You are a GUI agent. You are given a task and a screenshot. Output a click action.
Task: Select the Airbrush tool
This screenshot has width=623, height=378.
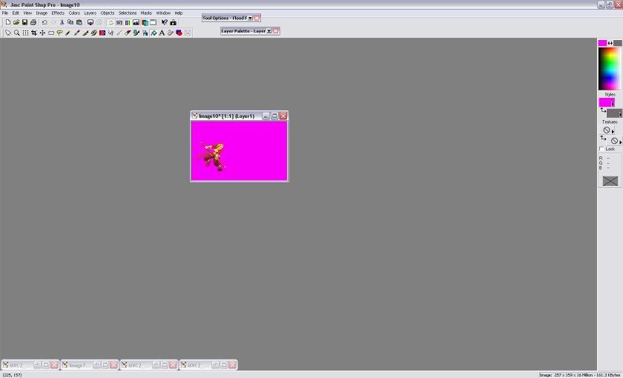[x=145, y=33]
